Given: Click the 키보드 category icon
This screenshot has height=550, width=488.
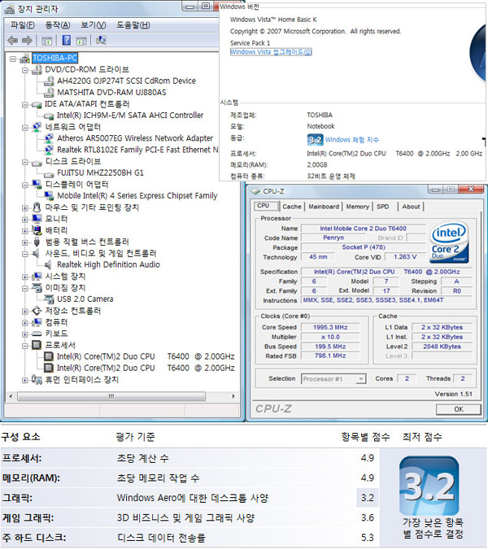Looking at the screenshot, I should click(x=37, y=334).
